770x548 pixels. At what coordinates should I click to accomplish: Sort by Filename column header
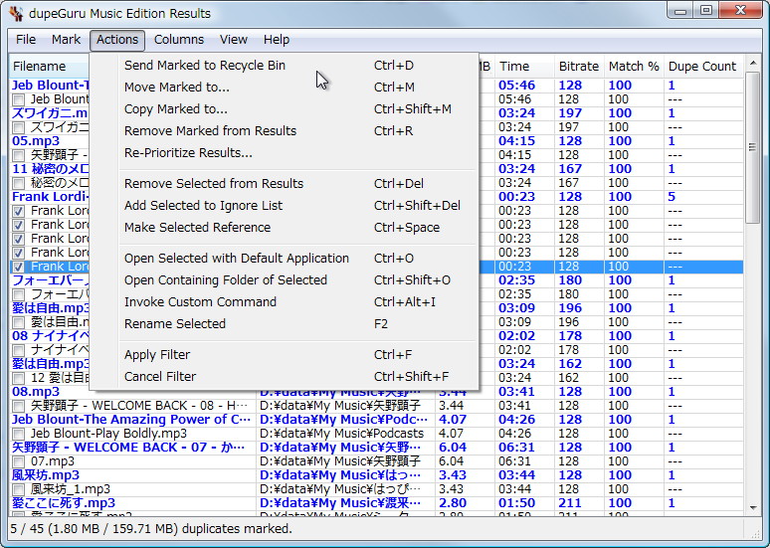[x=49, y=67]
